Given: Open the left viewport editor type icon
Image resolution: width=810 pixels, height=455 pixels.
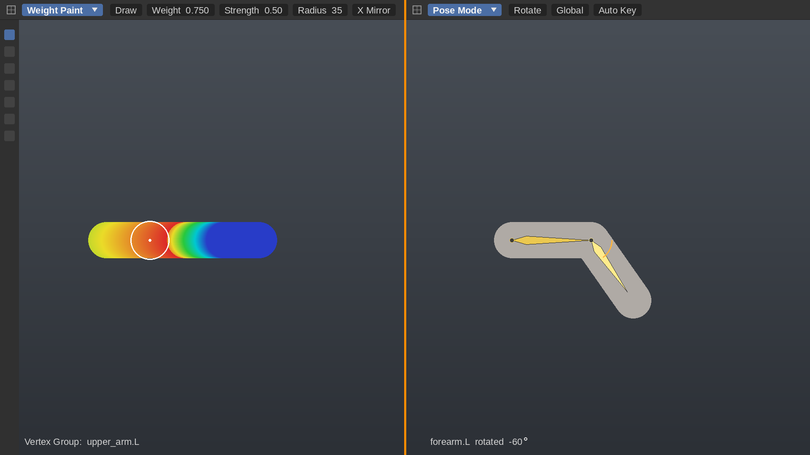Looking at the screenshot, I should [x=11, y=10].
